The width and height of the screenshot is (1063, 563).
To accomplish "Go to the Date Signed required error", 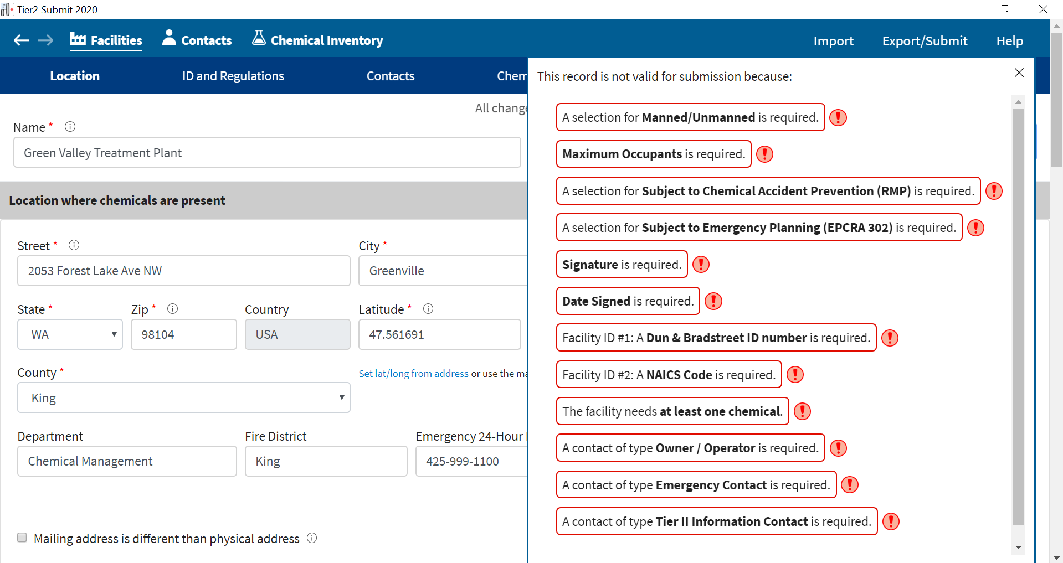I will click(x=628, y=301).
